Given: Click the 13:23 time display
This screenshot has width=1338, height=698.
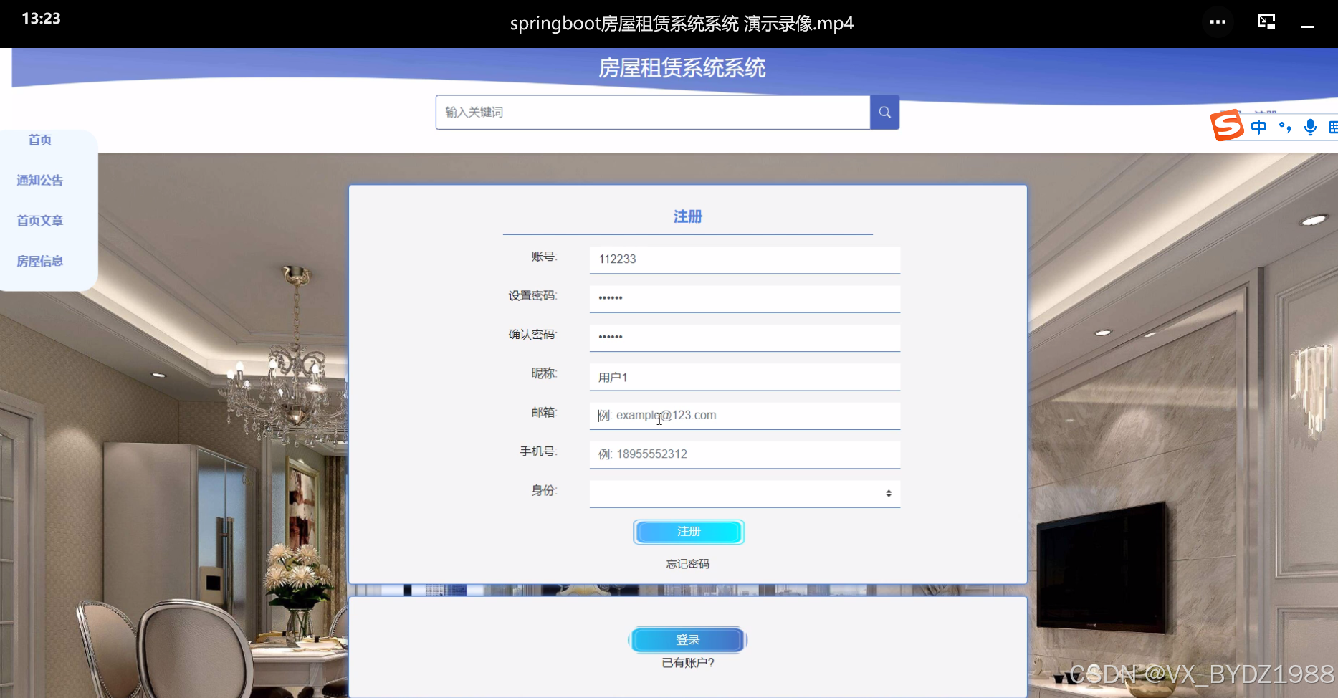Looking at the screenshot, I should (x=42, y=19).
